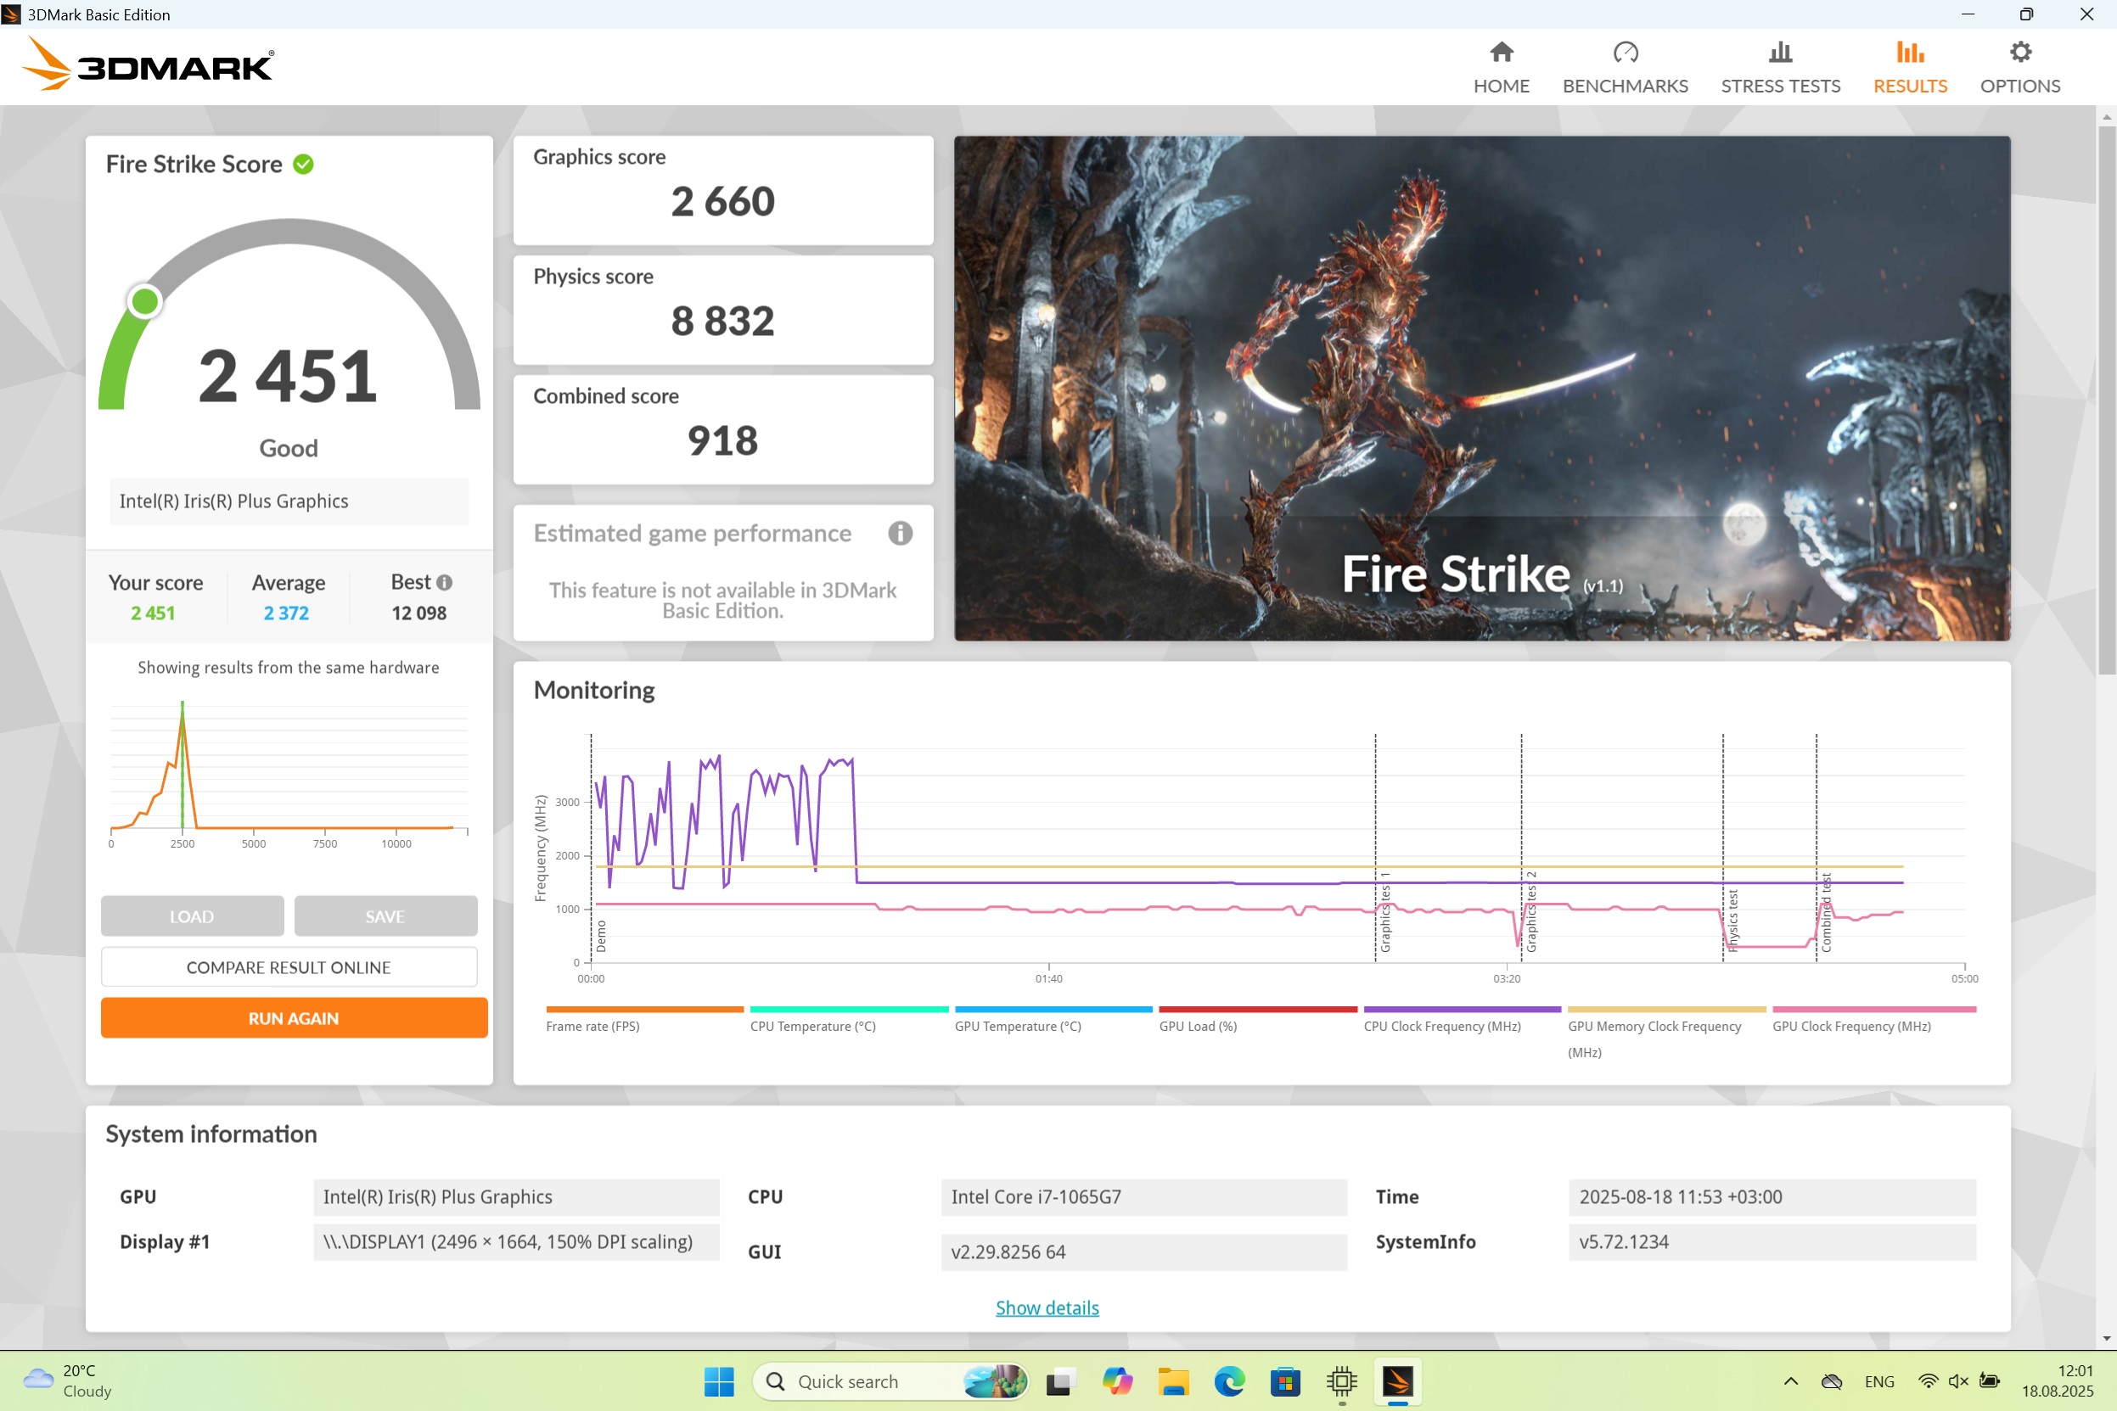The width and height of the screenshot is (2117, 1411).
Task: Toggle GPU Temperature legend swatch
Action: [x=1053, y=1010]
